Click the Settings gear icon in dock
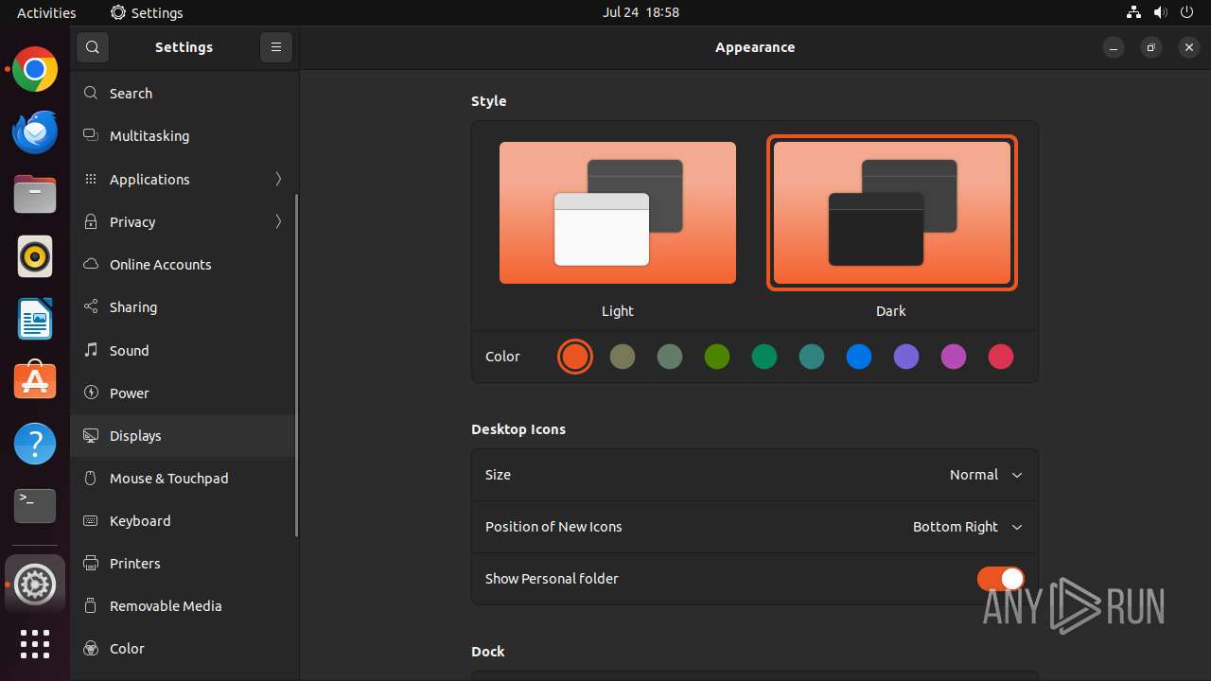The height and width of the screenshot is (681, 1211). point(35,584)
